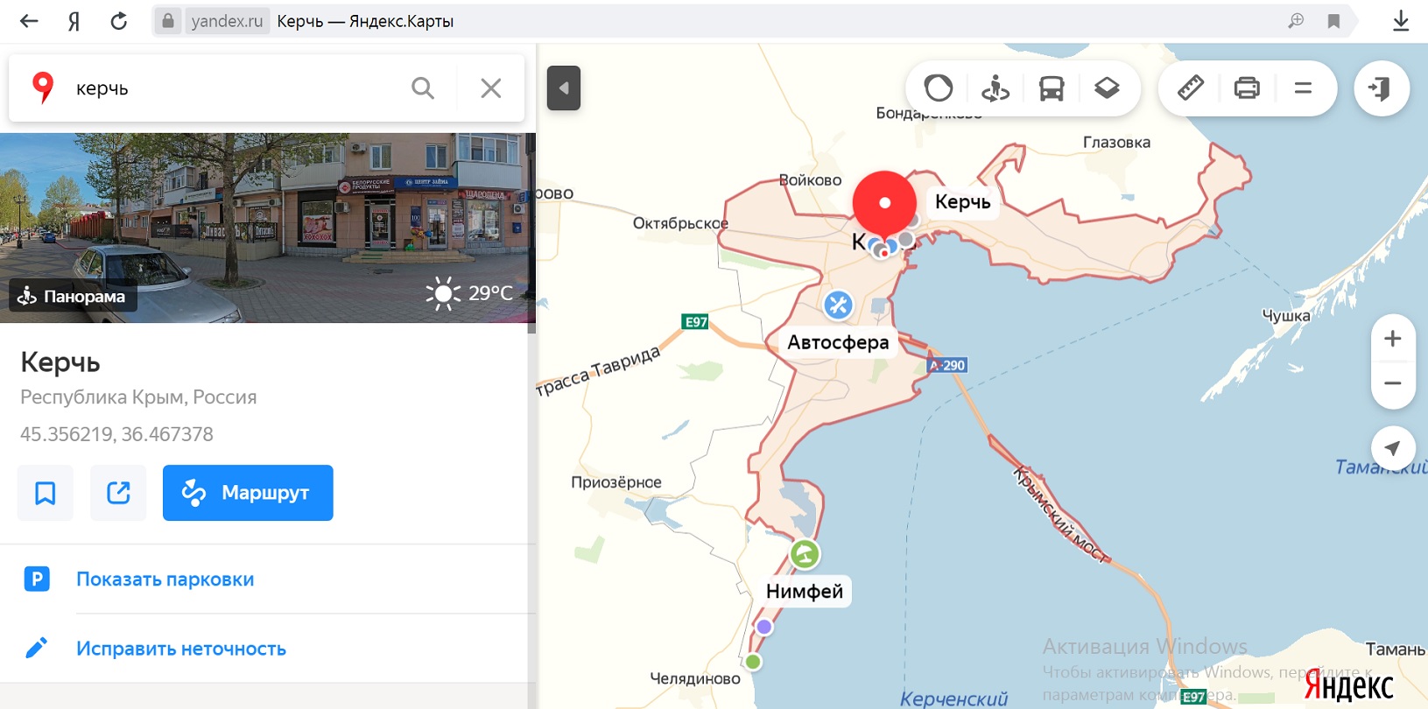Click the Глазовка place label
Image resolution: width=1428 pixels, height=709 pixels.
click(x=1116, y=143)
